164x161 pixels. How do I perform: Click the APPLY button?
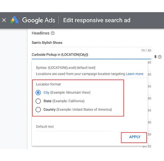(135, 137)
